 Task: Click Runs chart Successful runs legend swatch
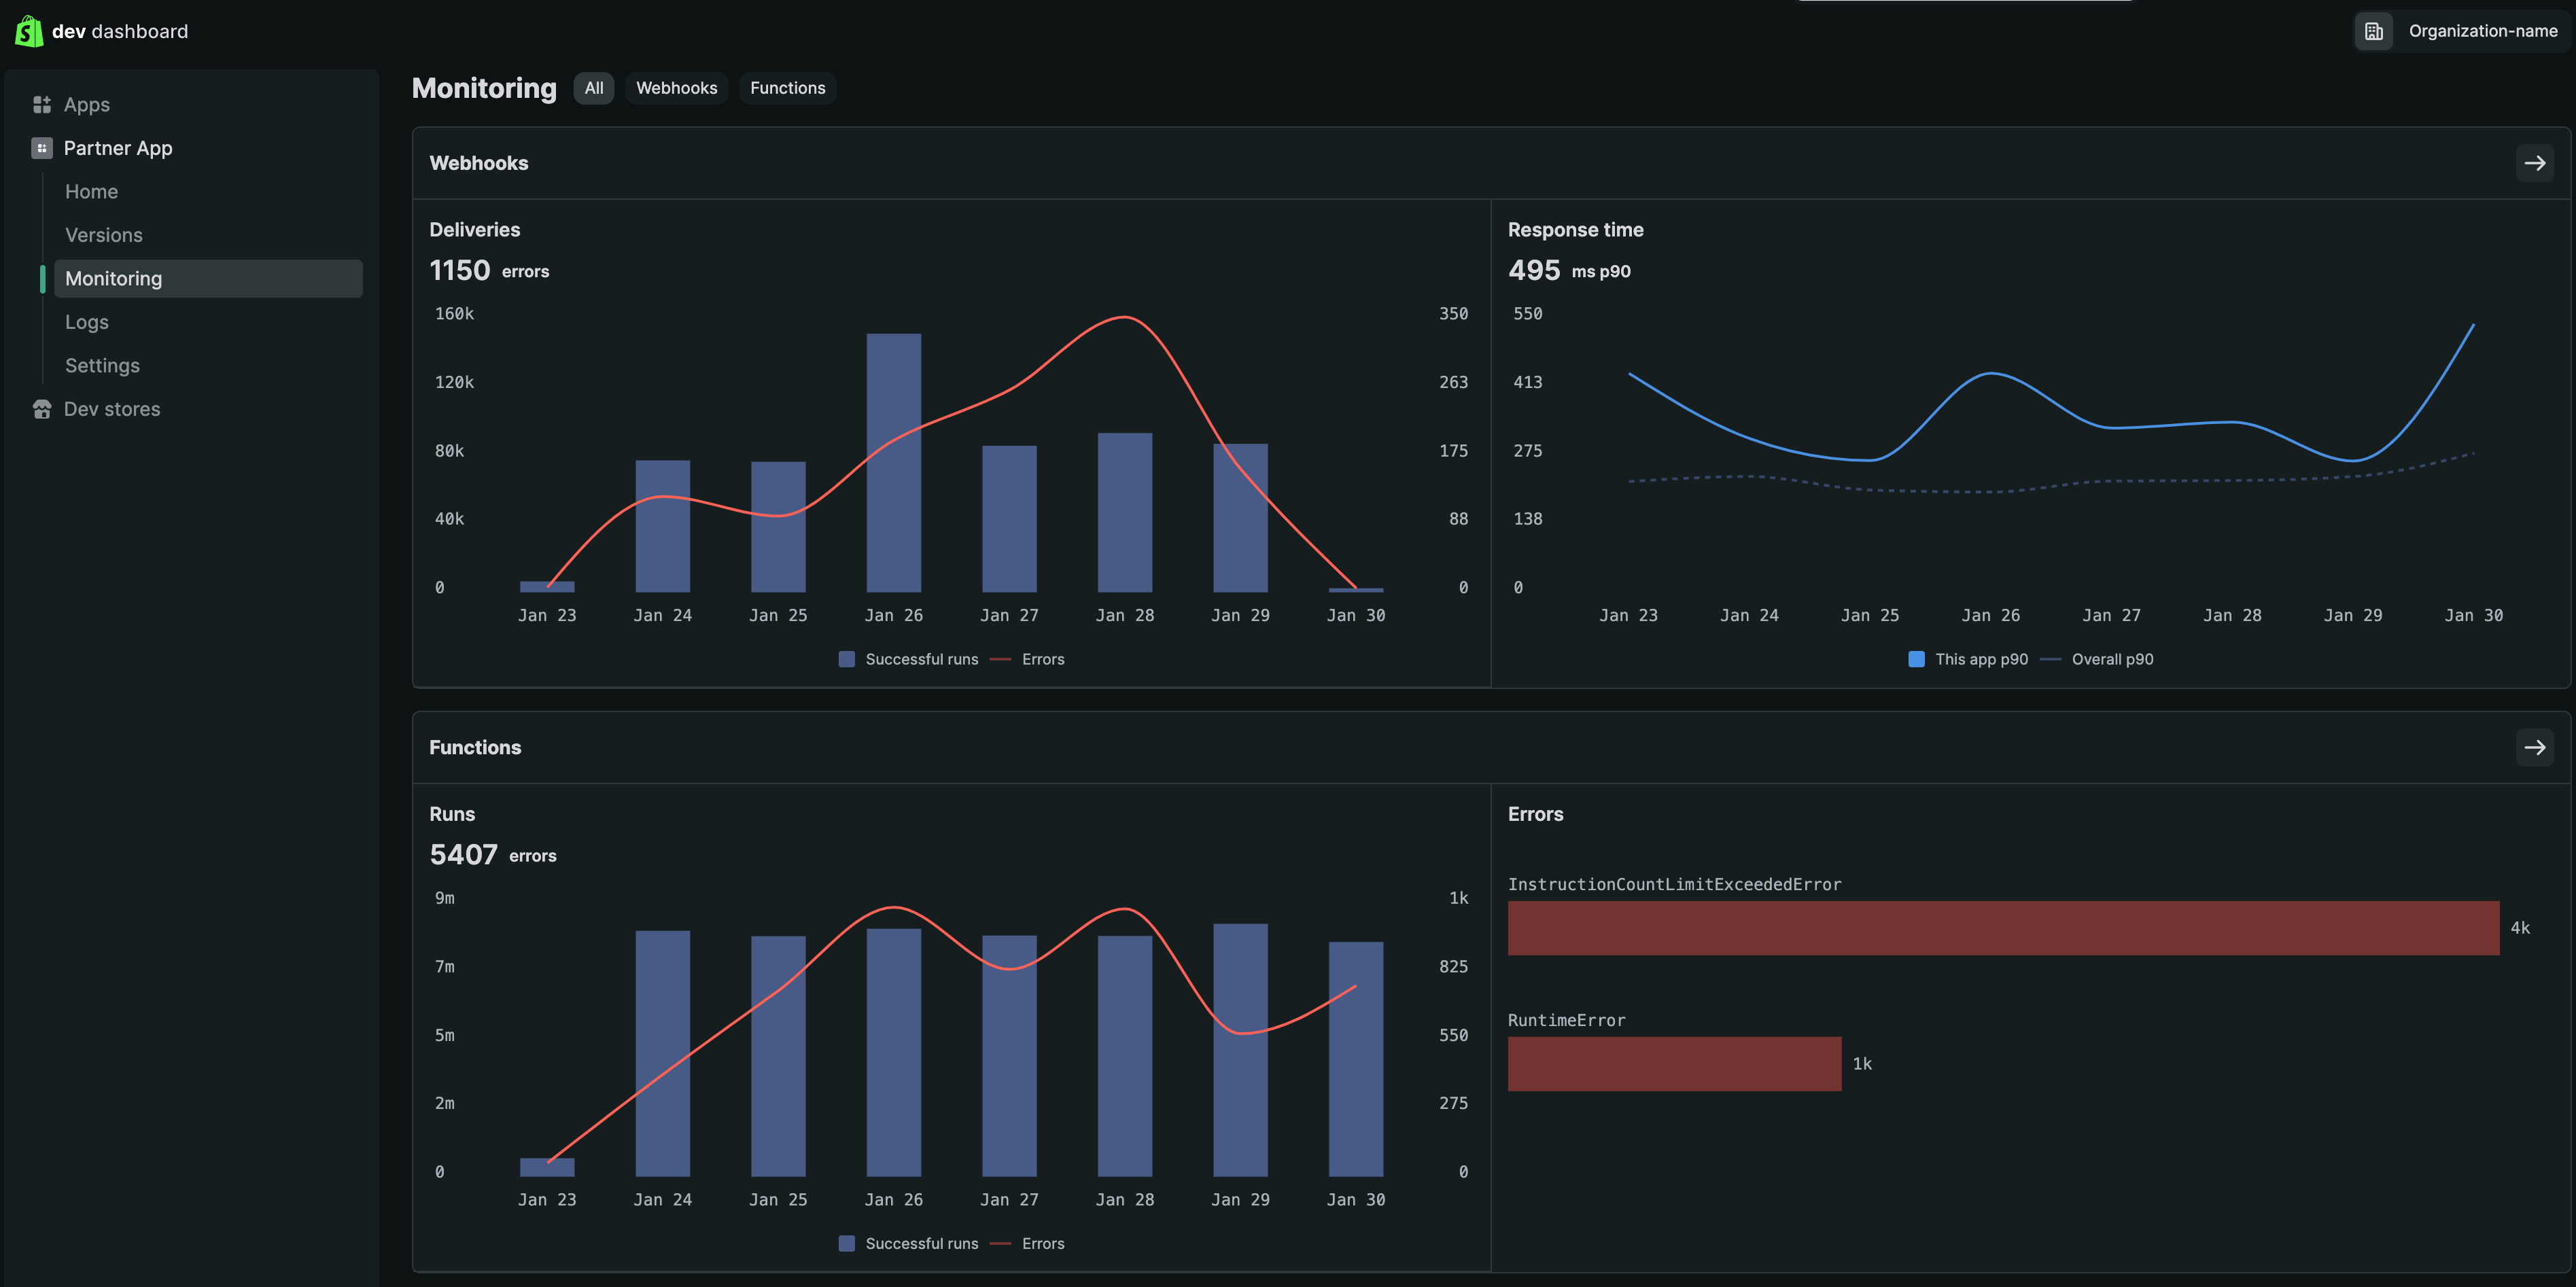point(846,1243)
